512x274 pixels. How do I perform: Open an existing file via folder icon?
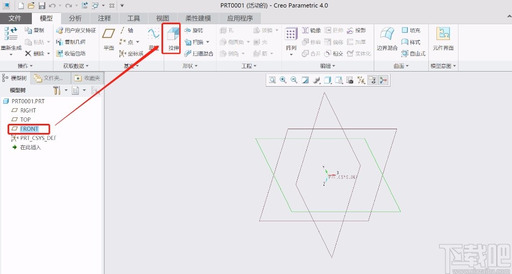[31, 5]
